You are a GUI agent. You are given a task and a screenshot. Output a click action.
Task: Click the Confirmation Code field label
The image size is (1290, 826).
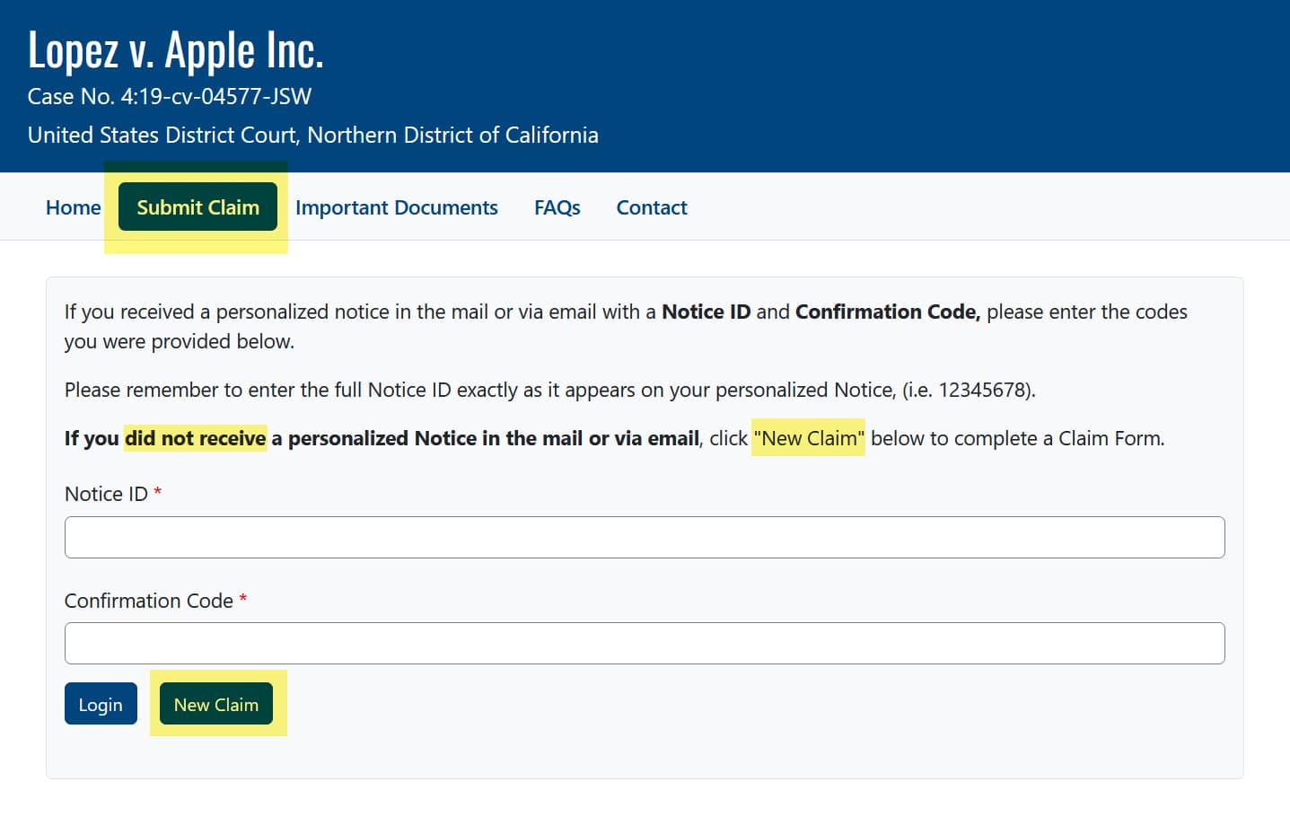coord(148,601)
